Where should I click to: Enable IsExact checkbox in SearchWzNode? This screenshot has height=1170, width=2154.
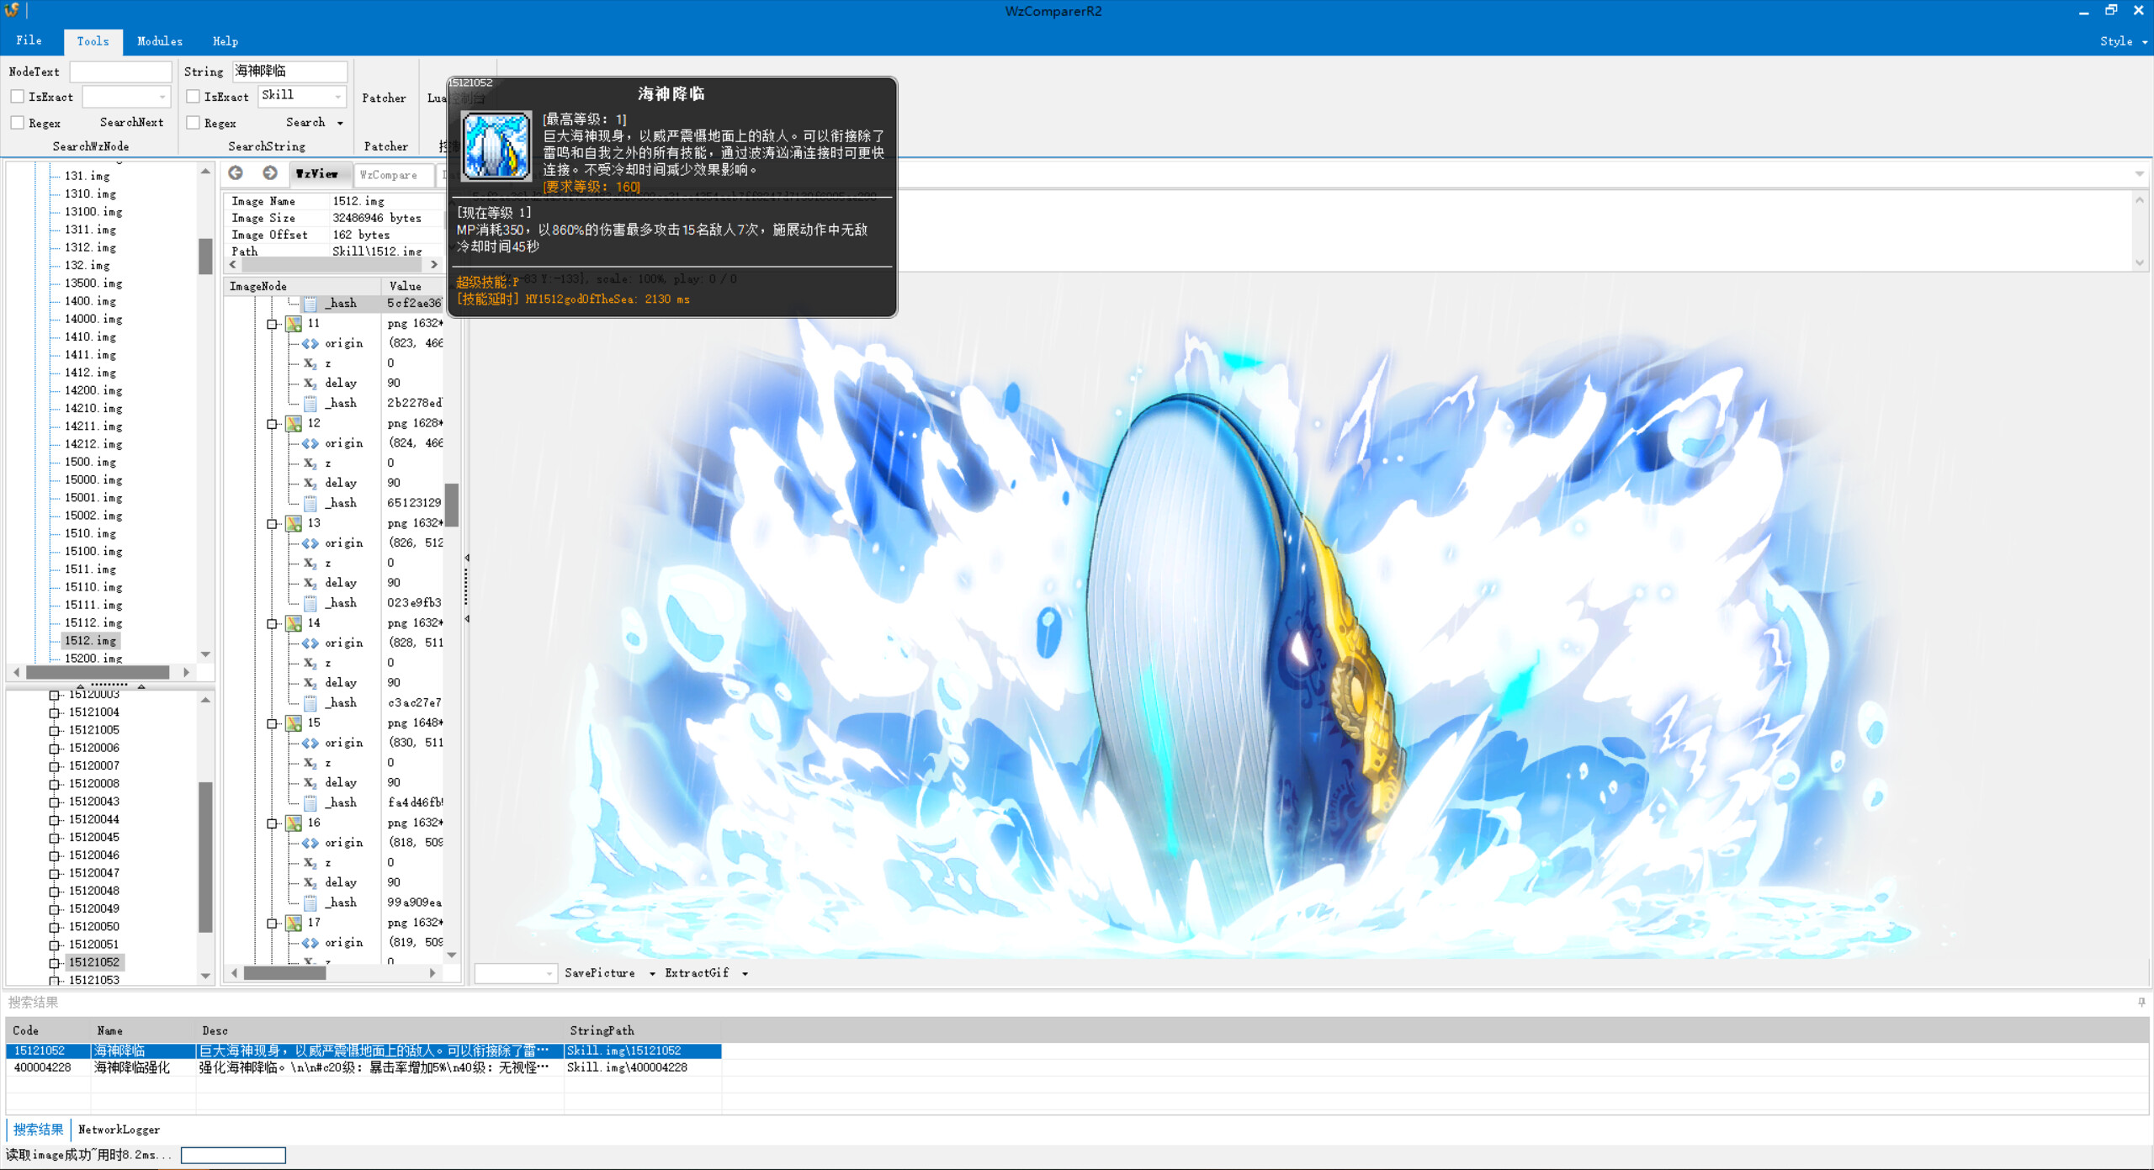[17, 97]
